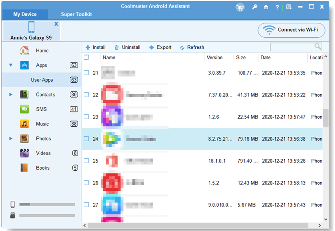Image resolution: width=335 pixels, height=231 pixels.
Task: Toggle the select-all checkbox in header
Action: (x=86, y=57)
